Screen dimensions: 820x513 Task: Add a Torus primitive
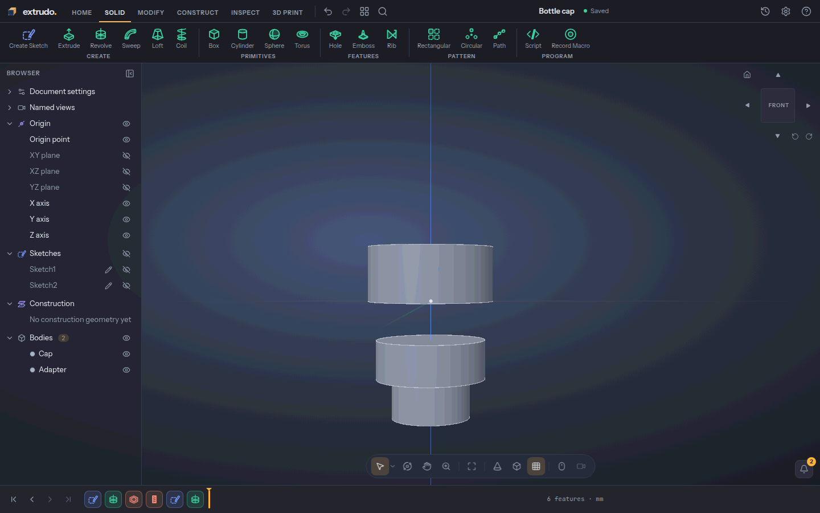pyautogui.click(x=302, y=39)
